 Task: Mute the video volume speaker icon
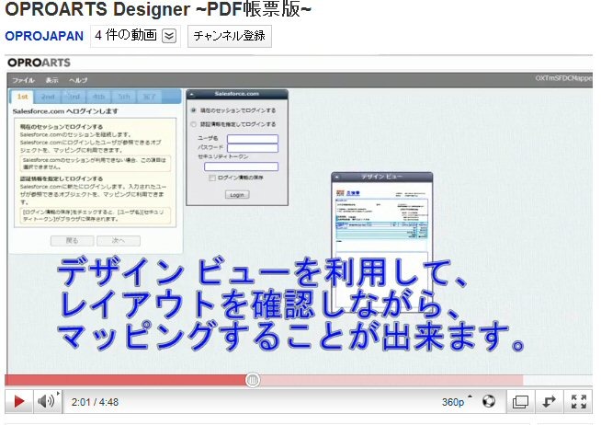pyautogui.click(x=46, y=402)
